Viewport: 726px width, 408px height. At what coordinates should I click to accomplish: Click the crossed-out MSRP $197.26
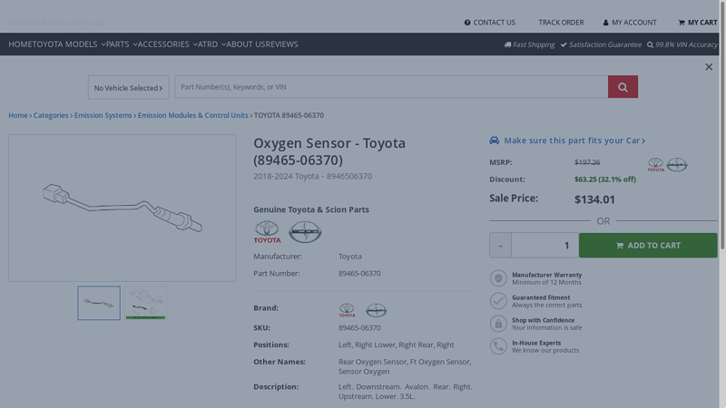[x=587, y=162]
